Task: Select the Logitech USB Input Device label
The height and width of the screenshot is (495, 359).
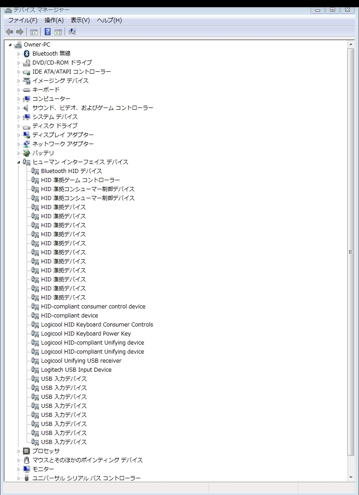Action: point(76,370)
